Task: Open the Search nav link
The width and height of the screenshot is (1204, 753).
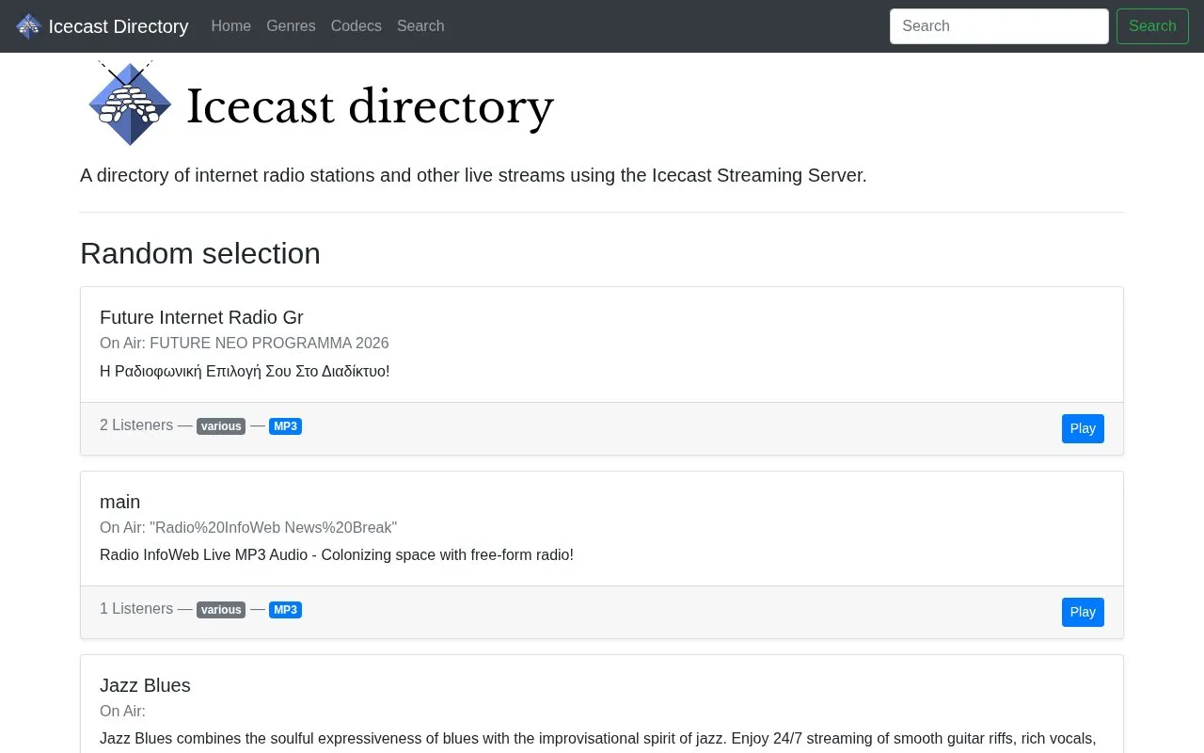Action: [x=420, y=26]
